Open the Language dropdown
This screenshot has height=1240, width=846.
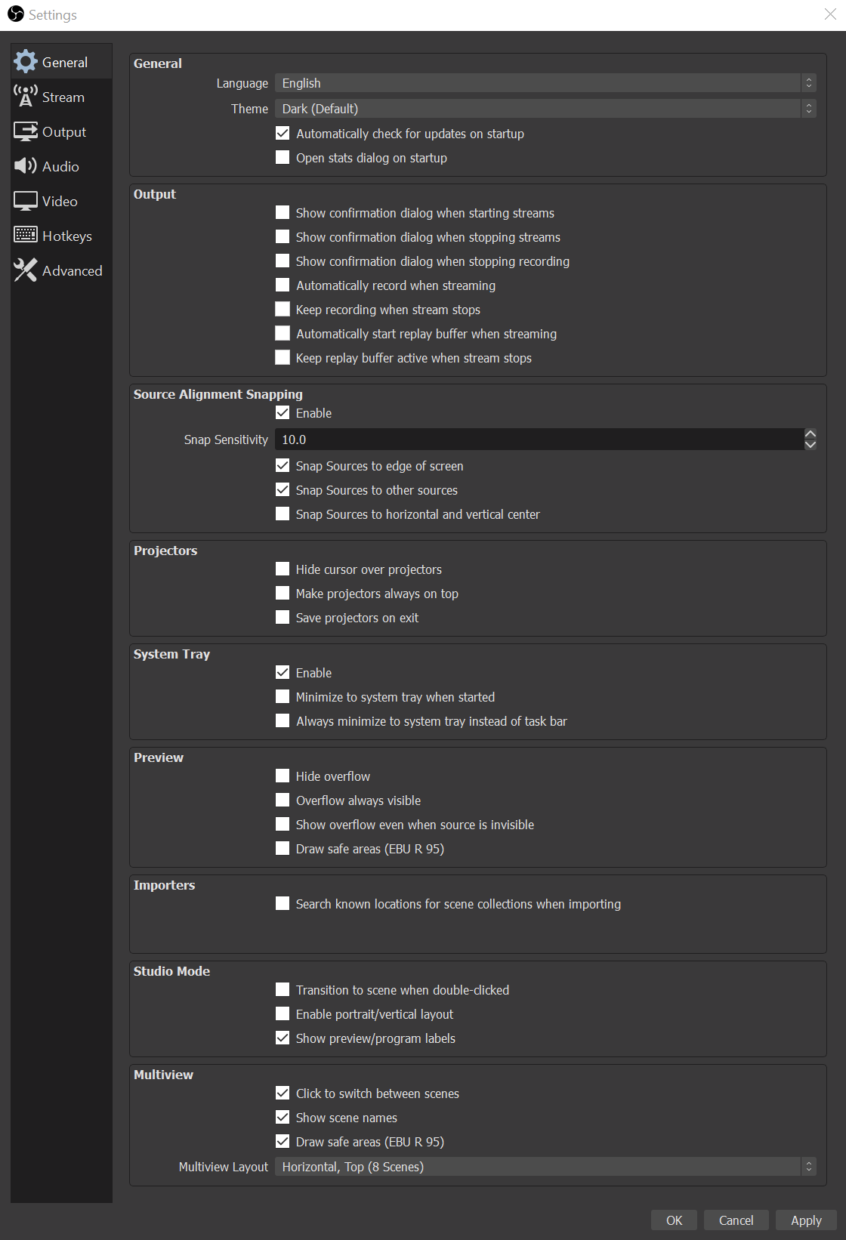coord(545,83)
